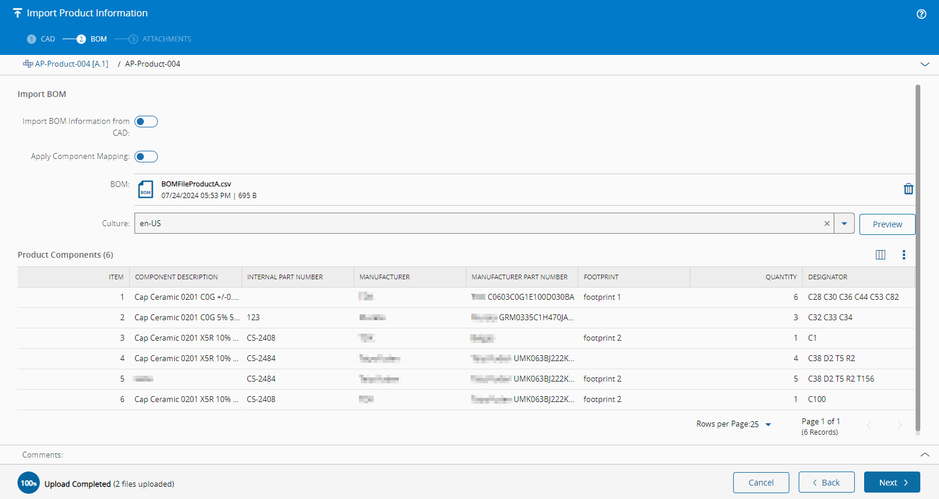Click the upload icon in header

coord(18,13)
